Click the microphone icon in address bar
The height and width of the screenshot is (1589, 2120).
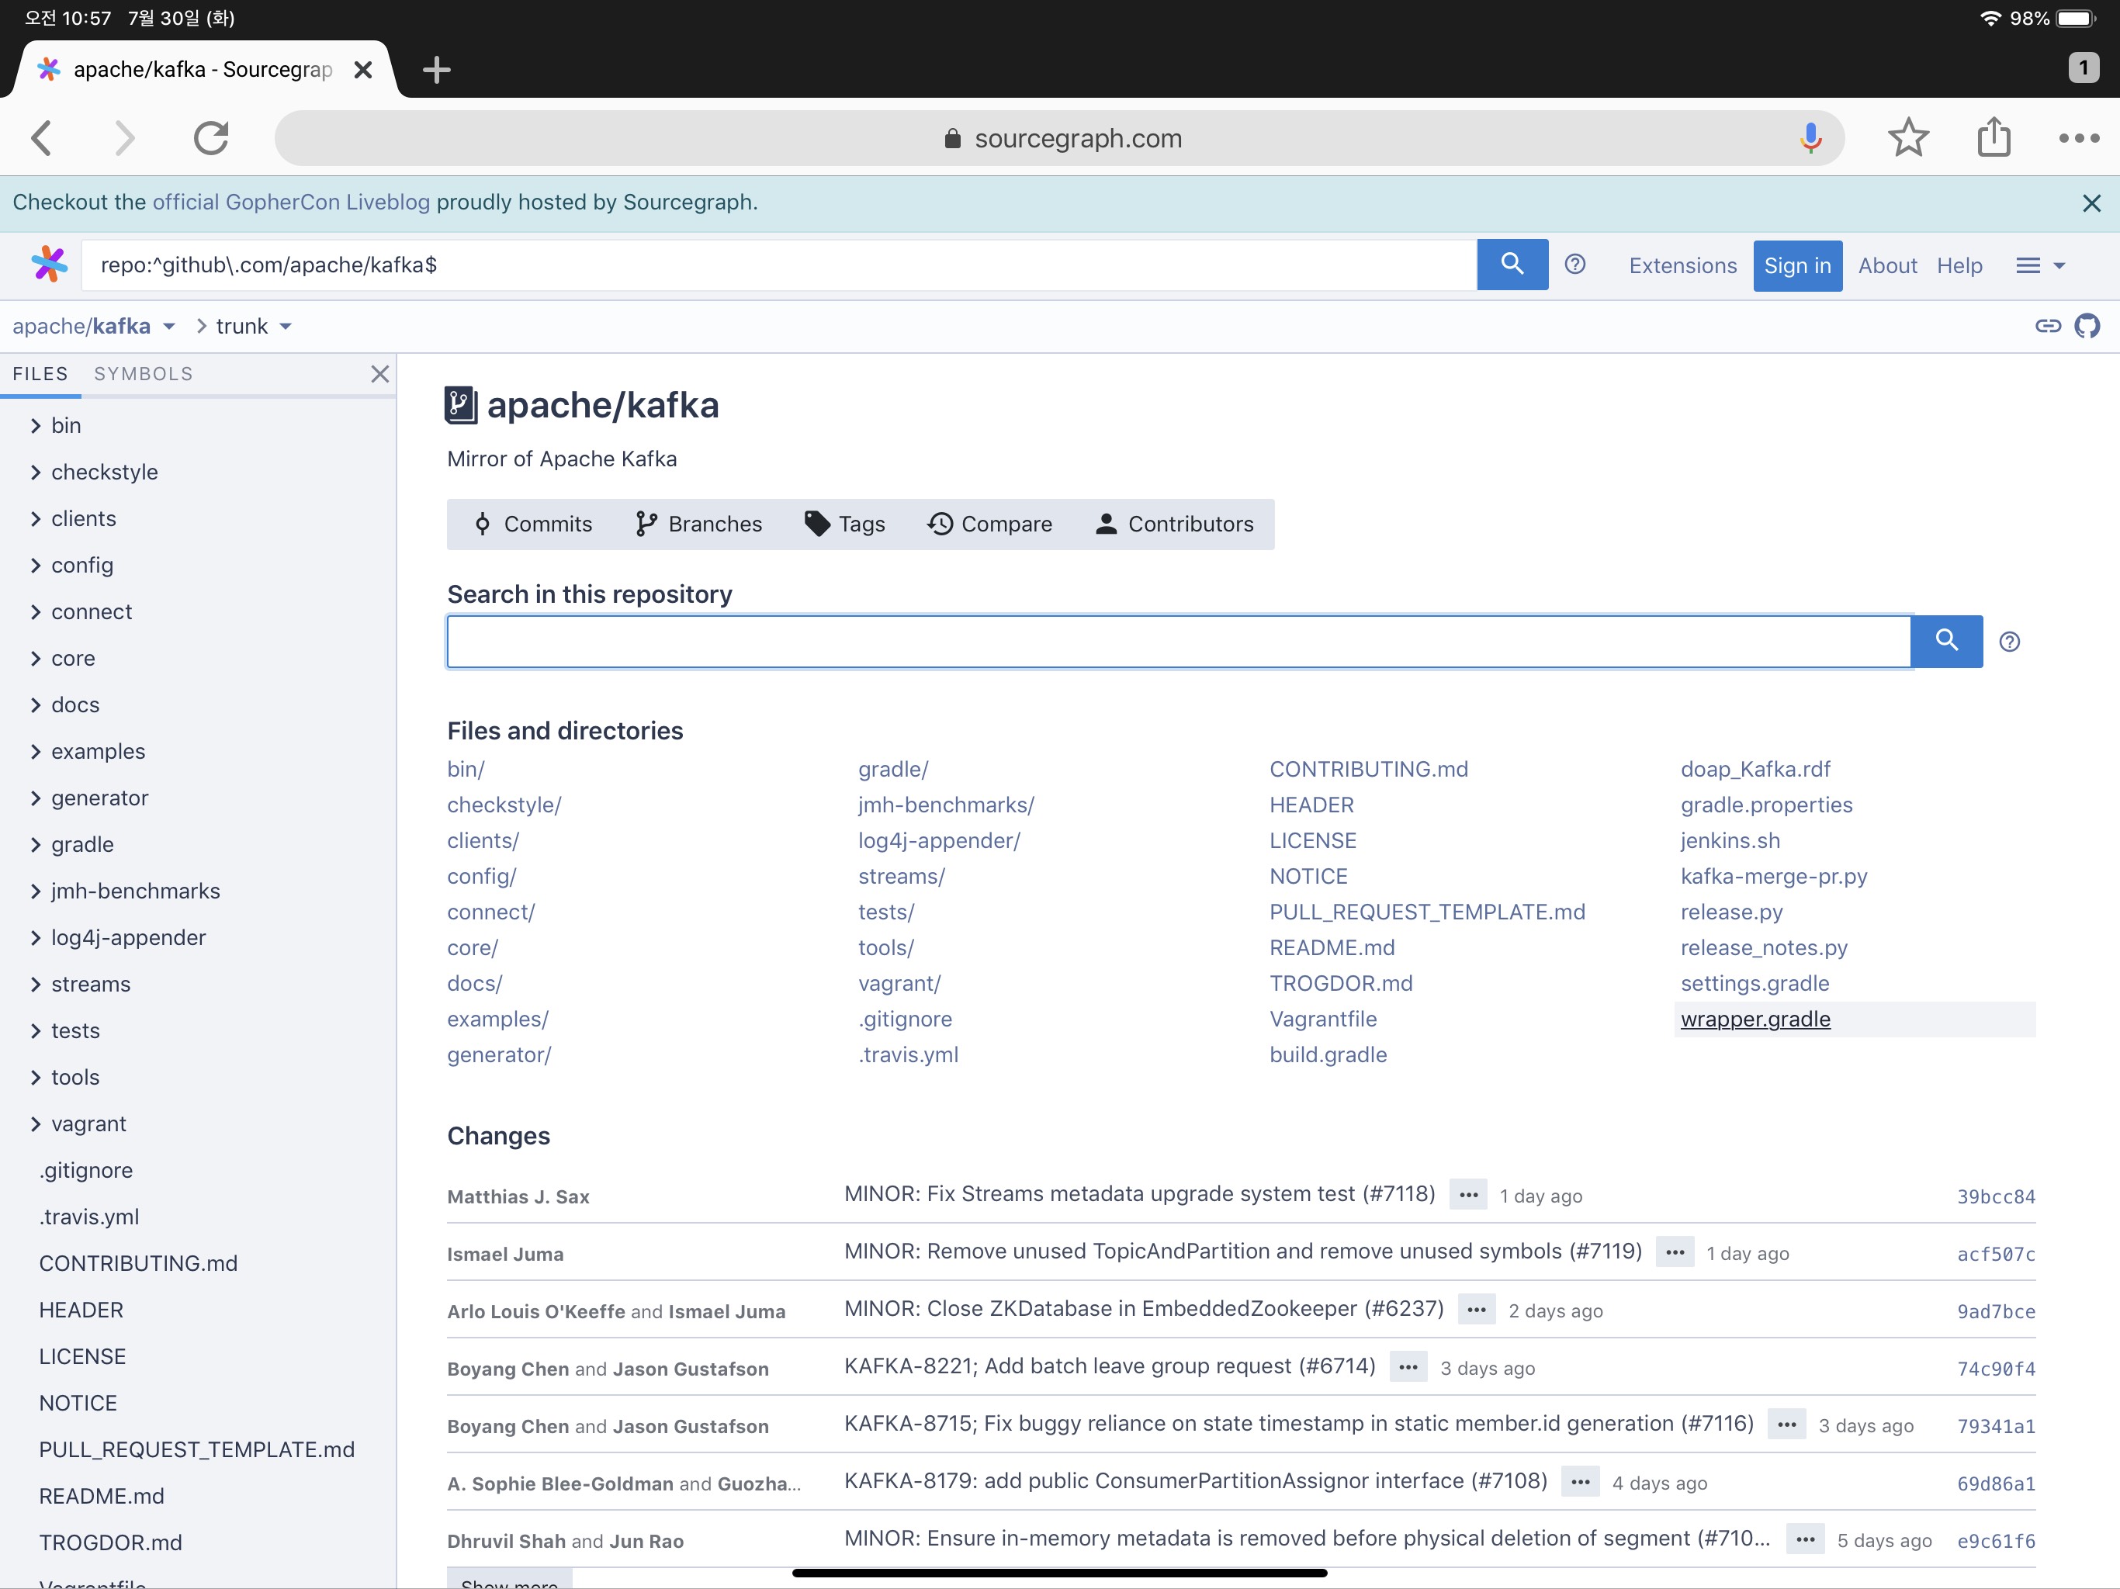tap(1810, 138)
